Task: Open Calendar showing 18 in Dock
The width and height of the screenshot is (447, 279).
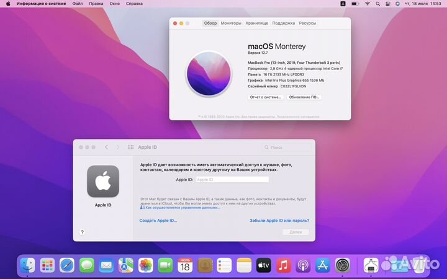Action: [x=185, y=265]
